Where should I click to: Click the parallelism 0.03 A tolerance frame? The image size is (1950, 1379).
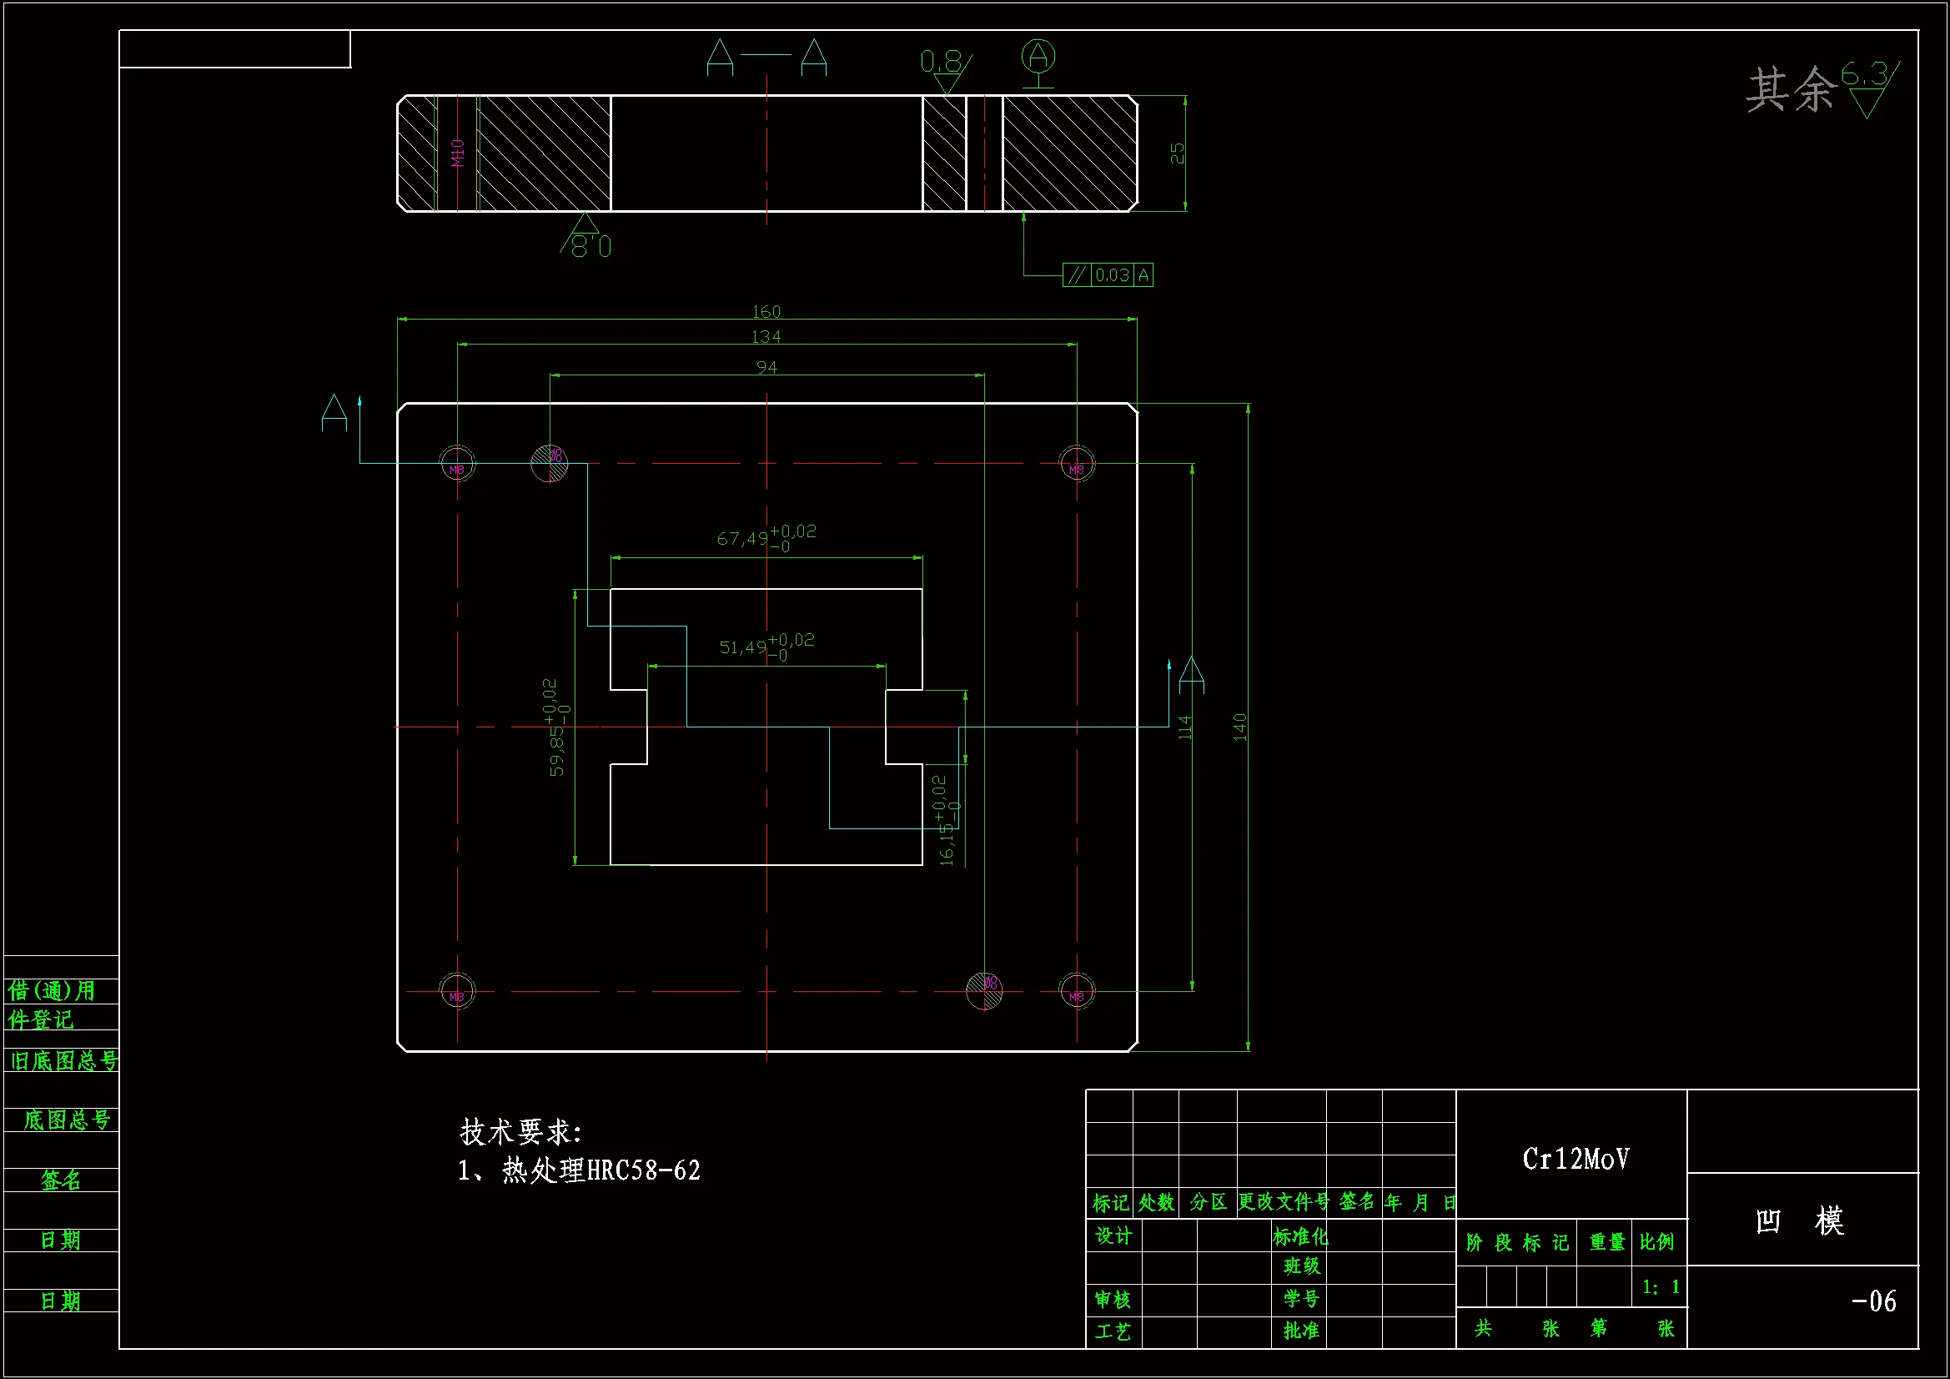1108,275
